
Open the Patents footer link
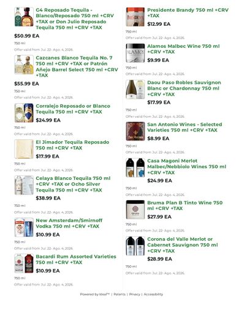[x=119, y=294]
